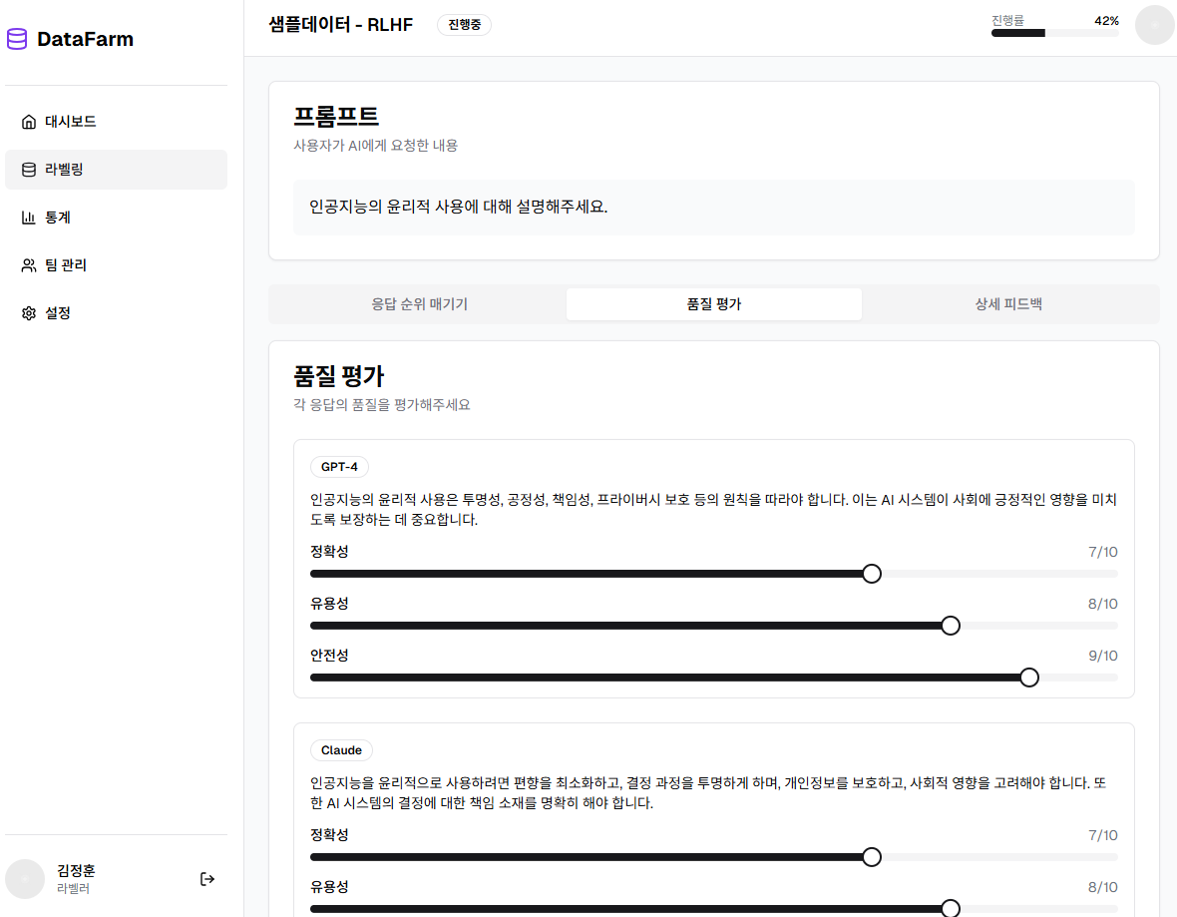Set Claude's 정확성 slider handle
1177x917 pixels.
(872, 856)
